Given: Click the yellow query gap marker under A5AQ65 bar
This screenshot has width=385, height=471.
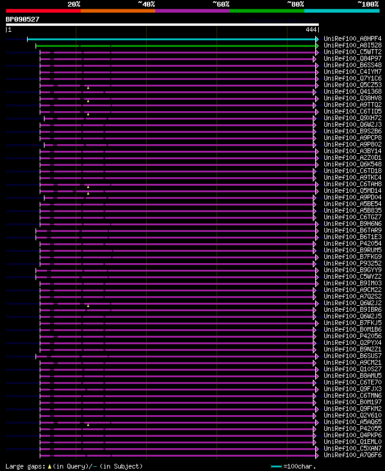Looking at the screenshot, I should (88, 425).
